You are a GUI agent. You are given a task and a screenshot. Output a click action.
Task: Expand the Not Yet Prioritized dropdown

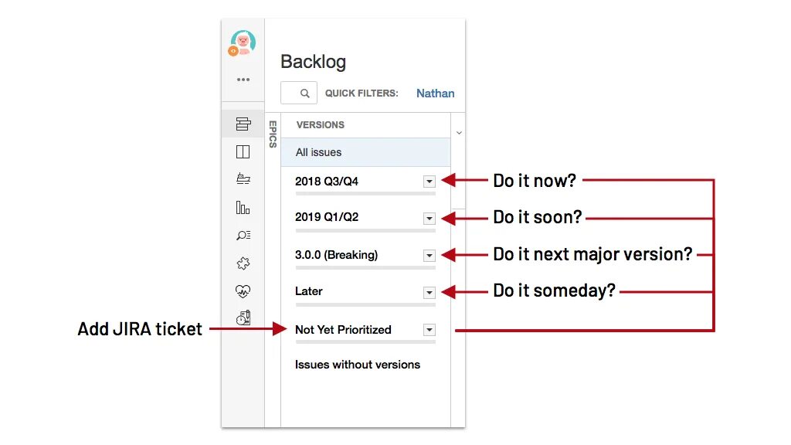[x=429, y=330]
